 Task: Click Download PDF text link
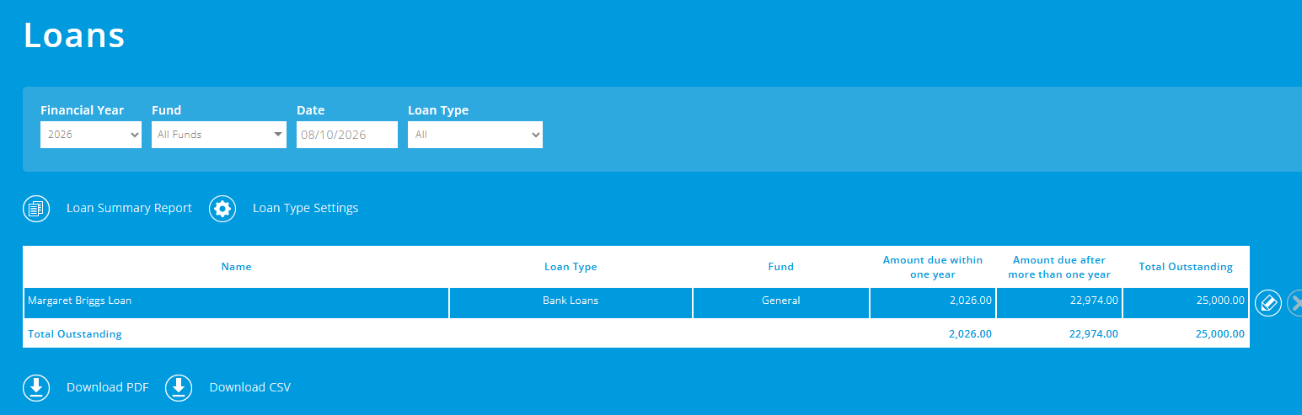click(x=107, y=387)
